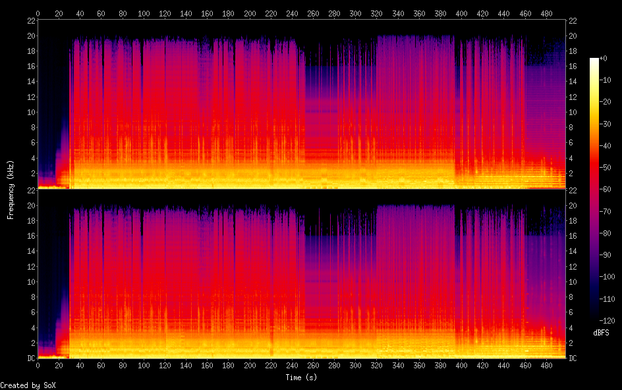Click the "DC" label at the bottom-right axis
The image size is (622, 390).
click(573, 358)
